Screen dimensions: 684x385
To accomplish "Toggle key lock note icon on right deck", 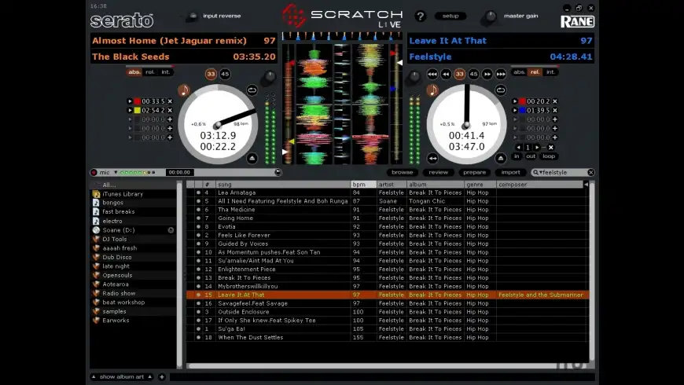I will pos(432,90).
